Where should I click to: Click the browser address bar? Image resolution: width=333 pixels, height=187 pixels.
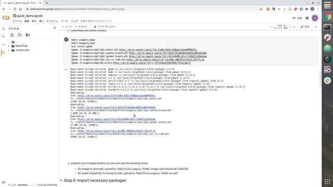(142, 9)
